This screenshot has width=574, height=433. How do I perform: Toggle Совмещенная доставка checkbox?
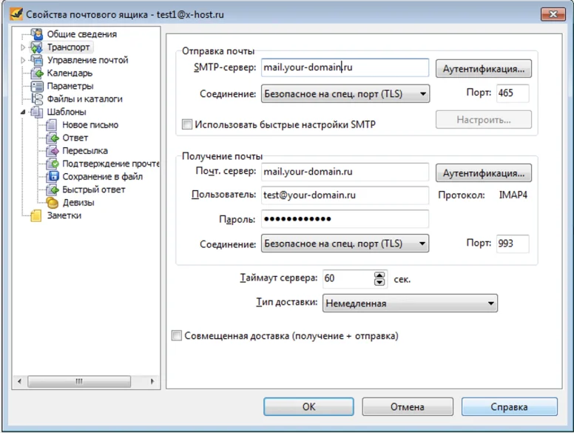(177, 335)
